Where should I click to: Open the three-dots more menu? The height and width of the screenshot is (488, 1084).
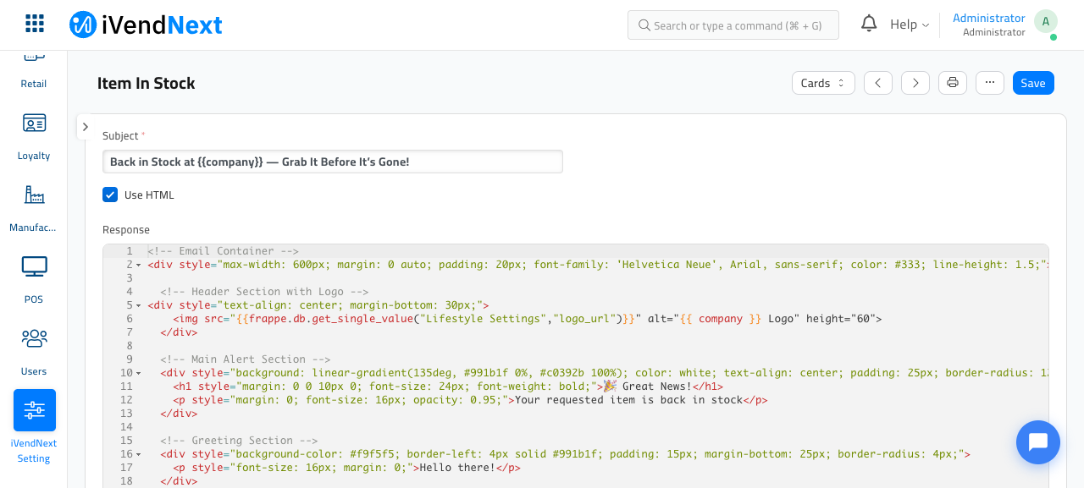(x=990, y=83)
